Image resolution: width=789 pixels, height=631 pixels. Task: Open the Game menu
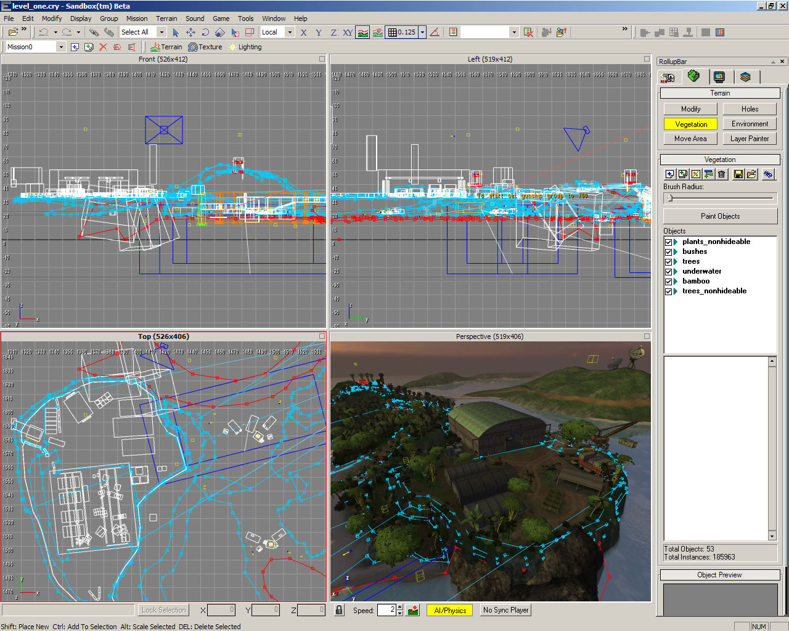[221, 18]
